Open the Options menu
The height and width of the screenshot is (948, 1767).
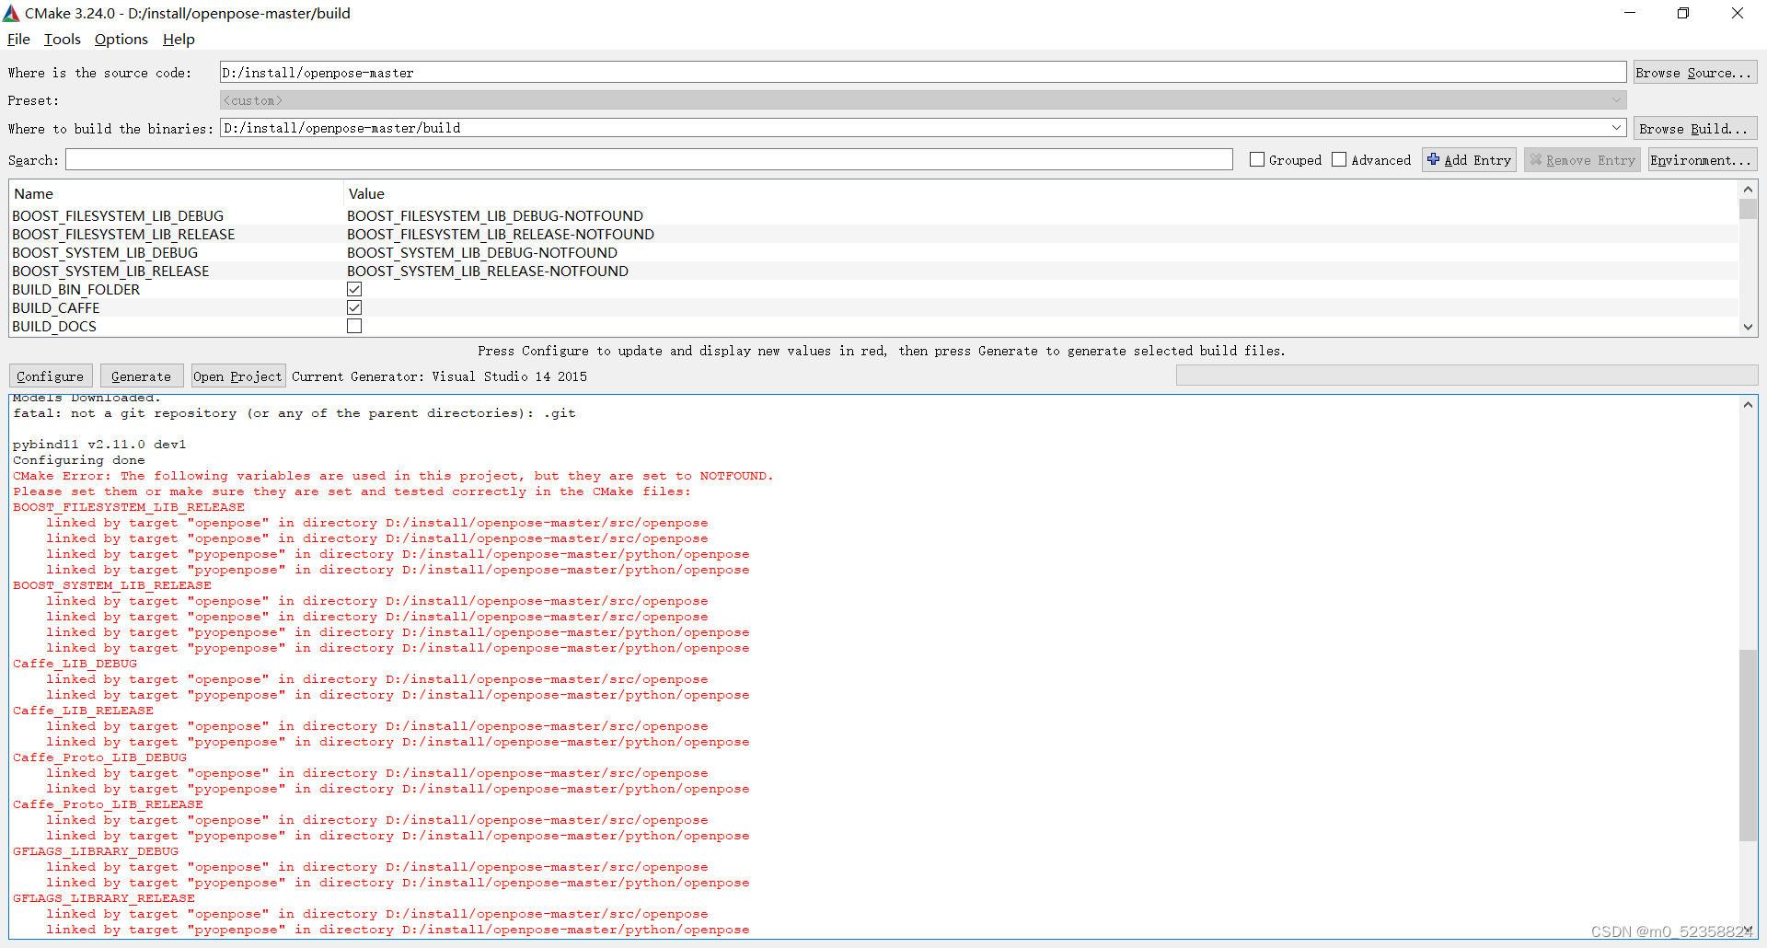pyautogui.click(x=121, y=40)
